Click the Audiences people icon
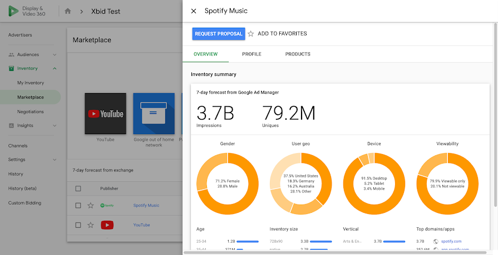Viewport: 498px width, 255px height. coord(12,55)
